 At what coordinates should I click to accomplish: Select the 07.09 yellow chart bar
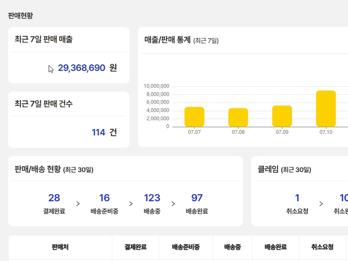[x=282, y=116]
